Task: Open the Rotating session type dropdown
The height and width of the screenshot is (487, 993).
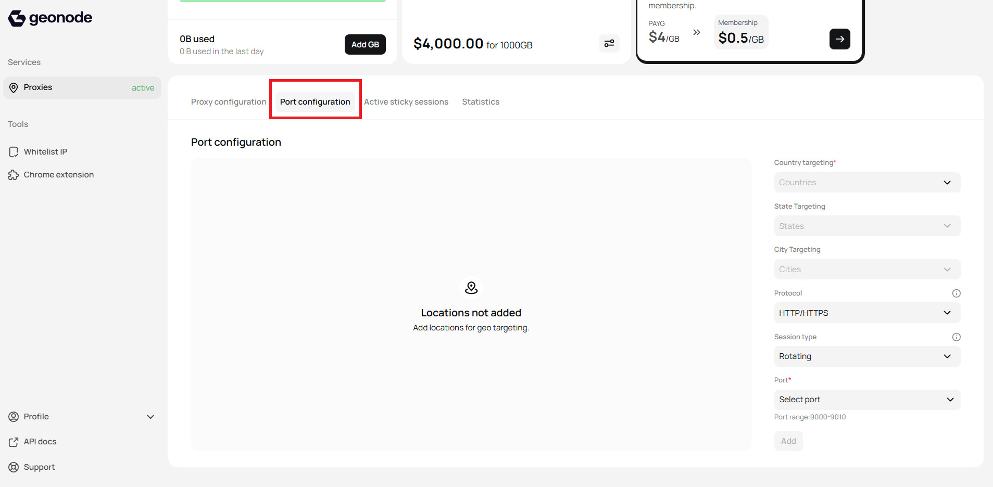Action: [867, 356]
